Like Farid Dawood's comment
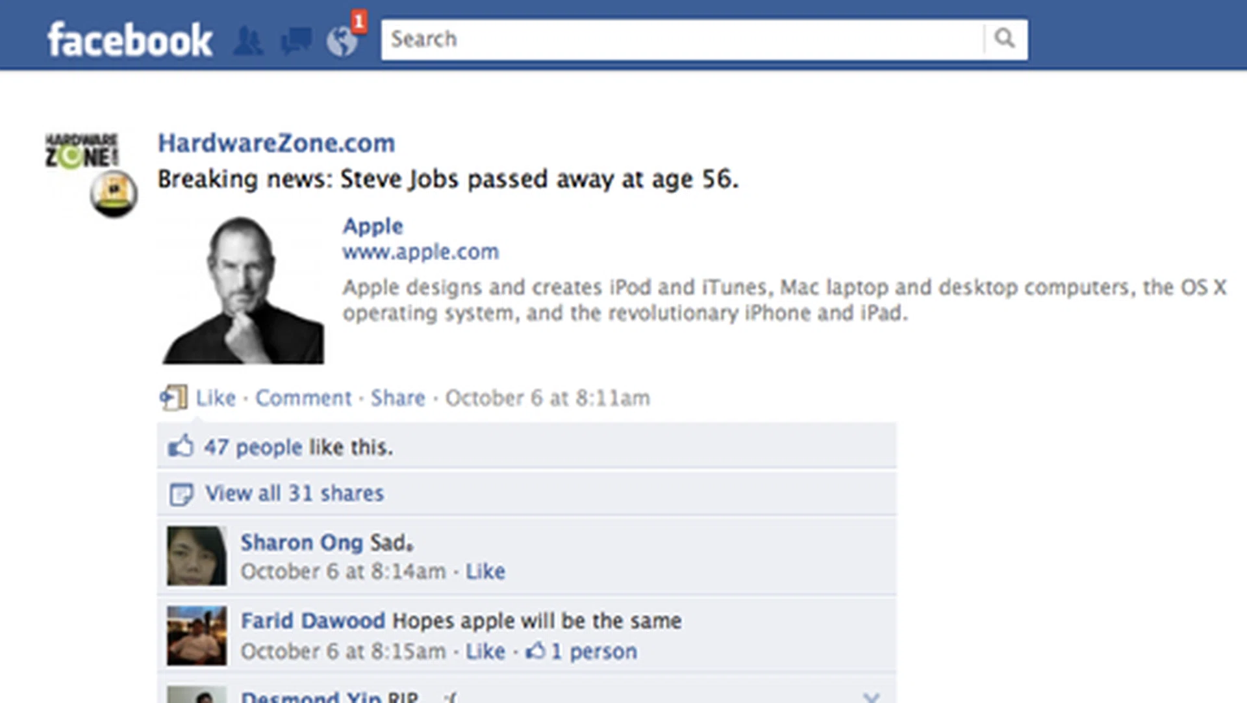Screen dimensions: 1247x703 (x=485, y=651)
